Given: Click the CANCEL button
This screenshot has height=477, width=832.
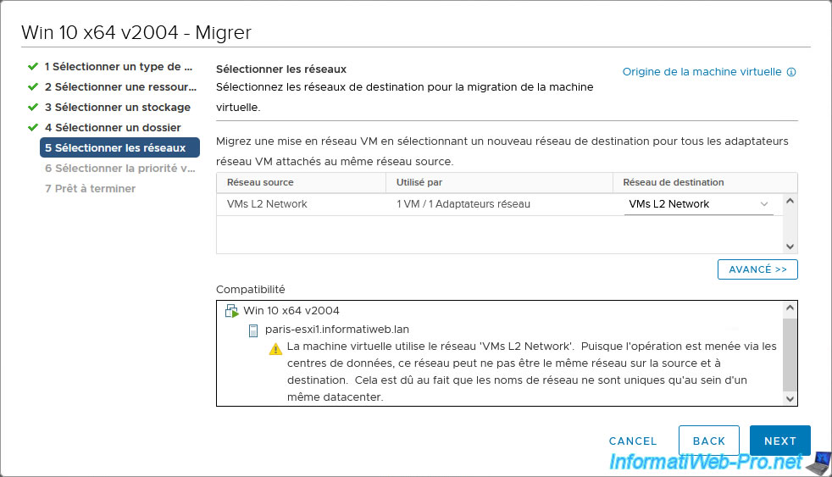Looking at the screenshot, I should click(x=633, y=441).
